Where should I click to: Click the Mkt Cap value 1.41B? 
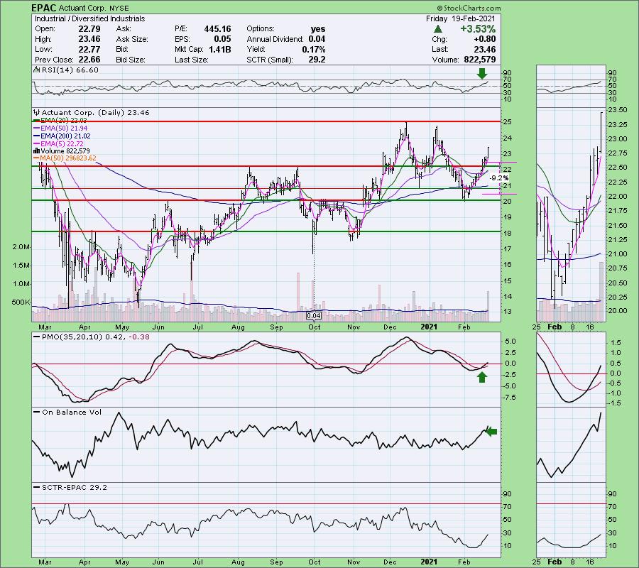click(219, 49)
